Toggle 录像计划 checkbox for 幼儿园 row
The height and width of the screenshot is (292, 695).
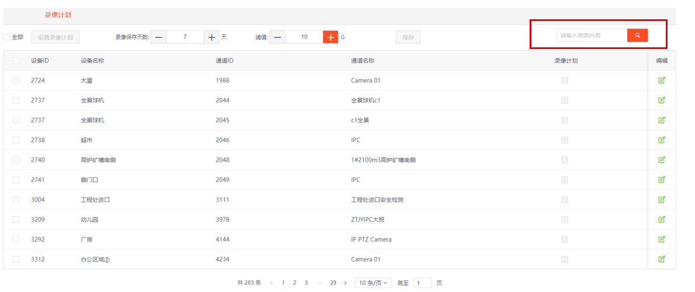point(565,220)
